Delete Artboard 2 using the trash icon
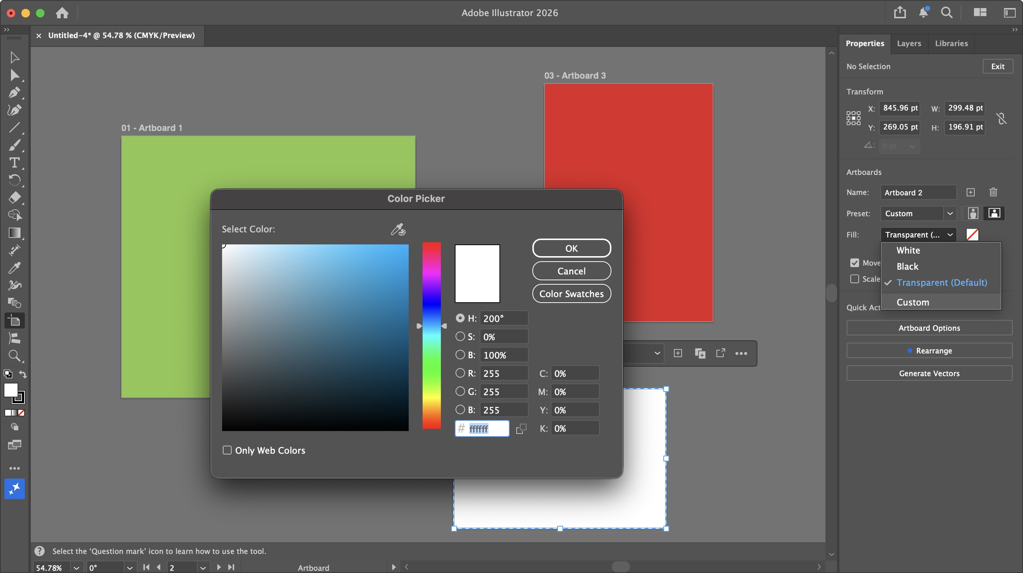Viewport: 1023px width, 573px height. [x=993, y=192]
